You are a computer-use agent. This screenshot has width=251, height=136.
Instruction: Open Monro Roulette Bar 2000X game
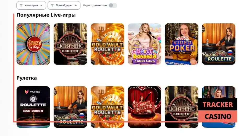click(x=33, y=107)
